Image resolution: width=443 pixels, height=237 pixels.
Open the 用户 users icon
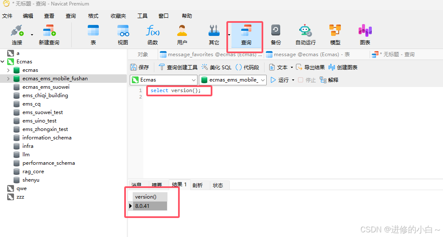click(x=182, y=35)
